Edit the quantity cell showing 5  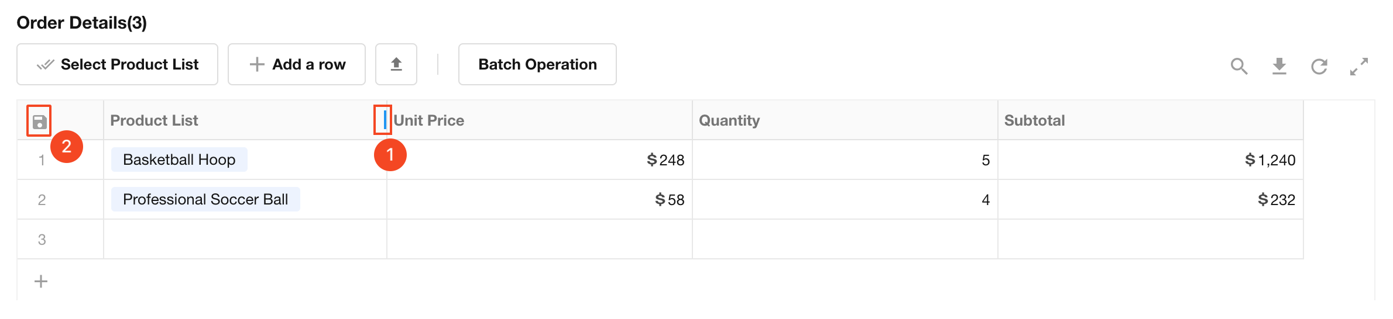[x=845, y=159]
